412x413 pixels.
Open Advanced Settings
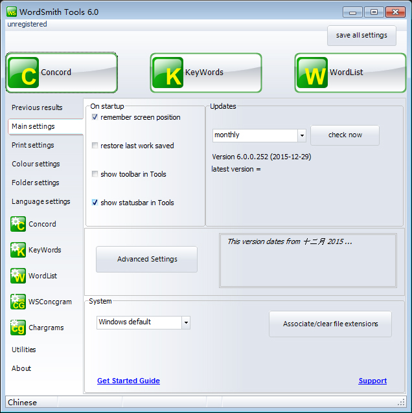click(146, 259)
